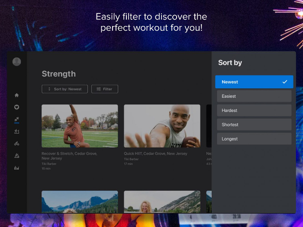This screenshot has height=227, width=303.
Task: Open the rowing machine sidebar icon
Action: [16, 168]
